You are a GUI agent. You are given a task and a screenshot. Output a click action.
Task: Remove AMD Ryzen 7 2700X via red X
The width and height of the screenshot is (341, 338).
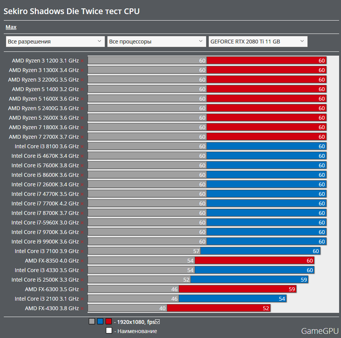click(x=82, y=137)
